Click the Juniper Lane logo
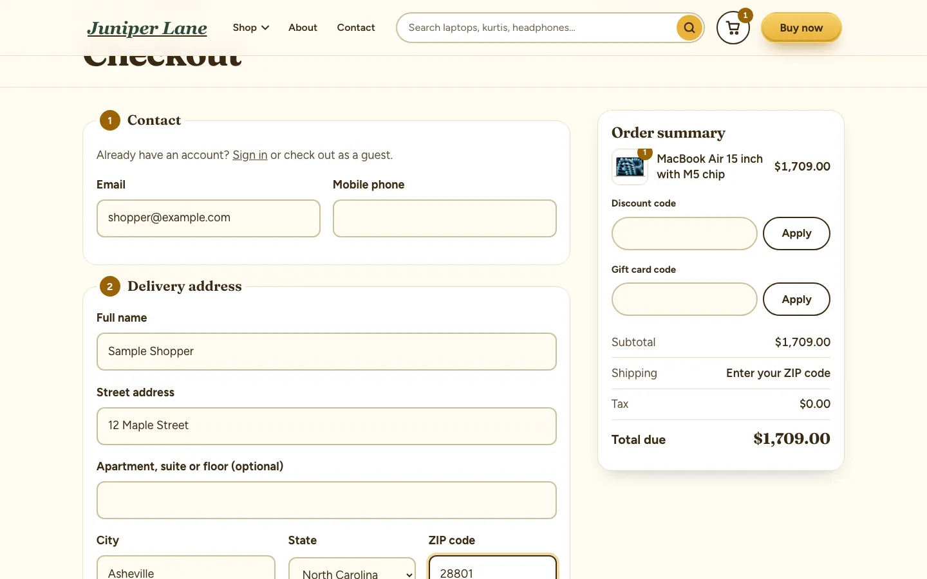 [x=147, y=28]
